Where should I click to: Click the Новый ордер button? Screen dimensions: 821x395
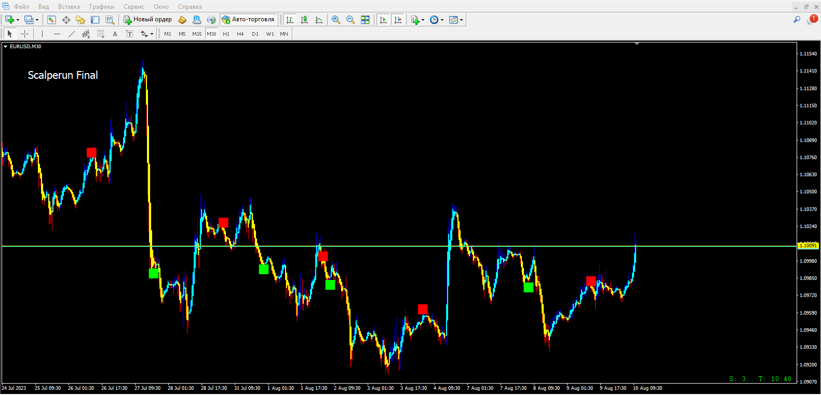[x=148, y=20]
